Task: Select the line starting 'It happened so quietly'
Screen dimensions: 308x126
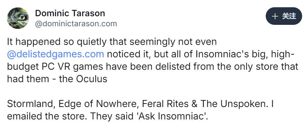Action: 112,42
